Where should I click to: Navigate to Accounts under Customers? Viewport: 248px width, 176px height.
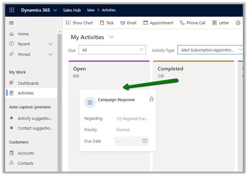click(26, 153)
